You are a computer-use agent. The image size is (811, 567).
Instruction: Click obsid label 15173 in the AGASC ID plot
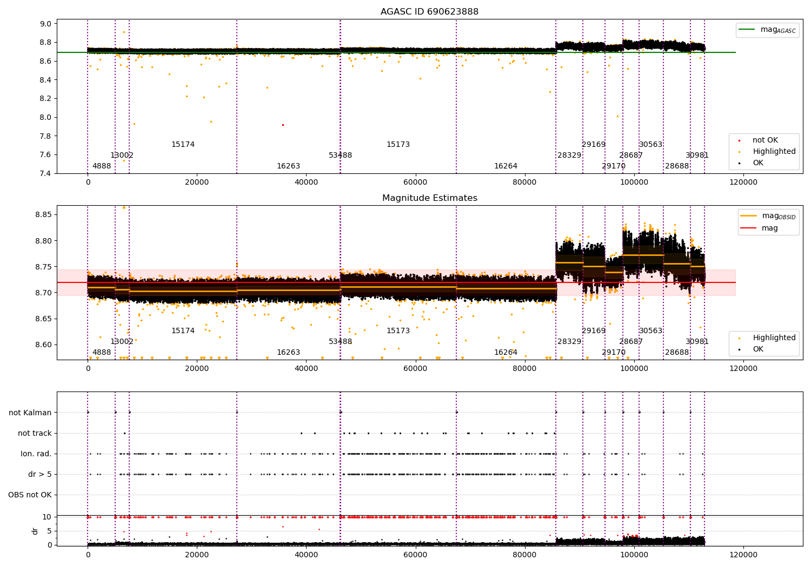tap(398, 145)
